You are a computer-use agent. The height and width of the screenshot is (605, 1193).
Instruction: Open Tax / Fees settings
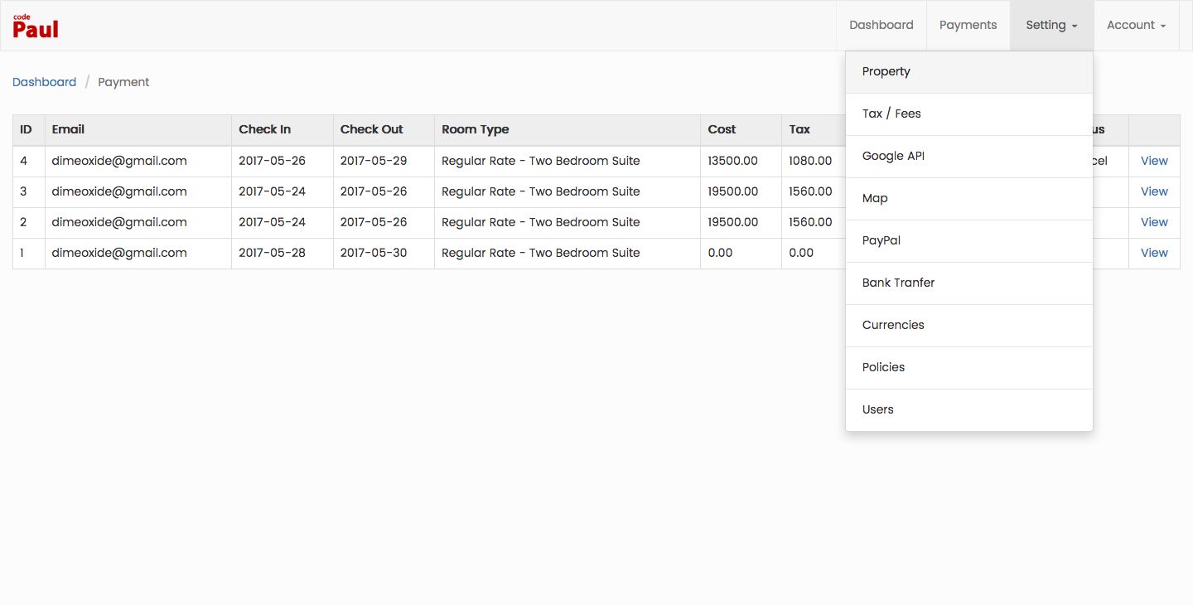click(891, 114)
